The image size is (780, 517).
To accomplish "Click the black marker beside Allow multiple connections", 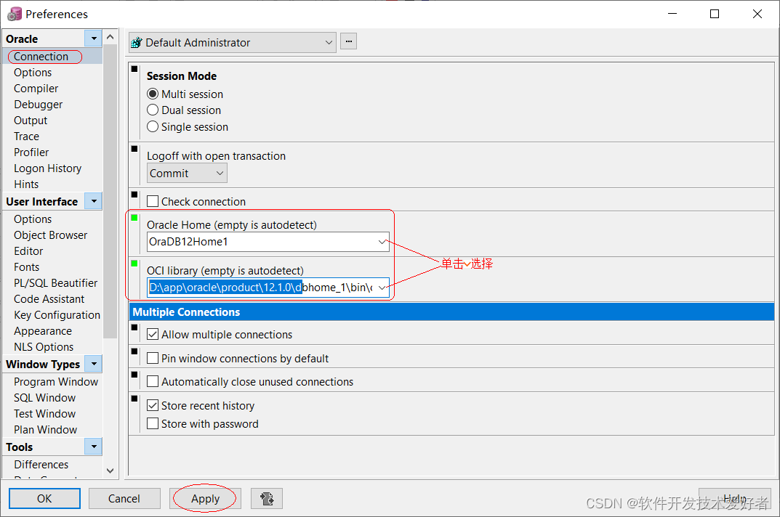I will click(134, 327).
